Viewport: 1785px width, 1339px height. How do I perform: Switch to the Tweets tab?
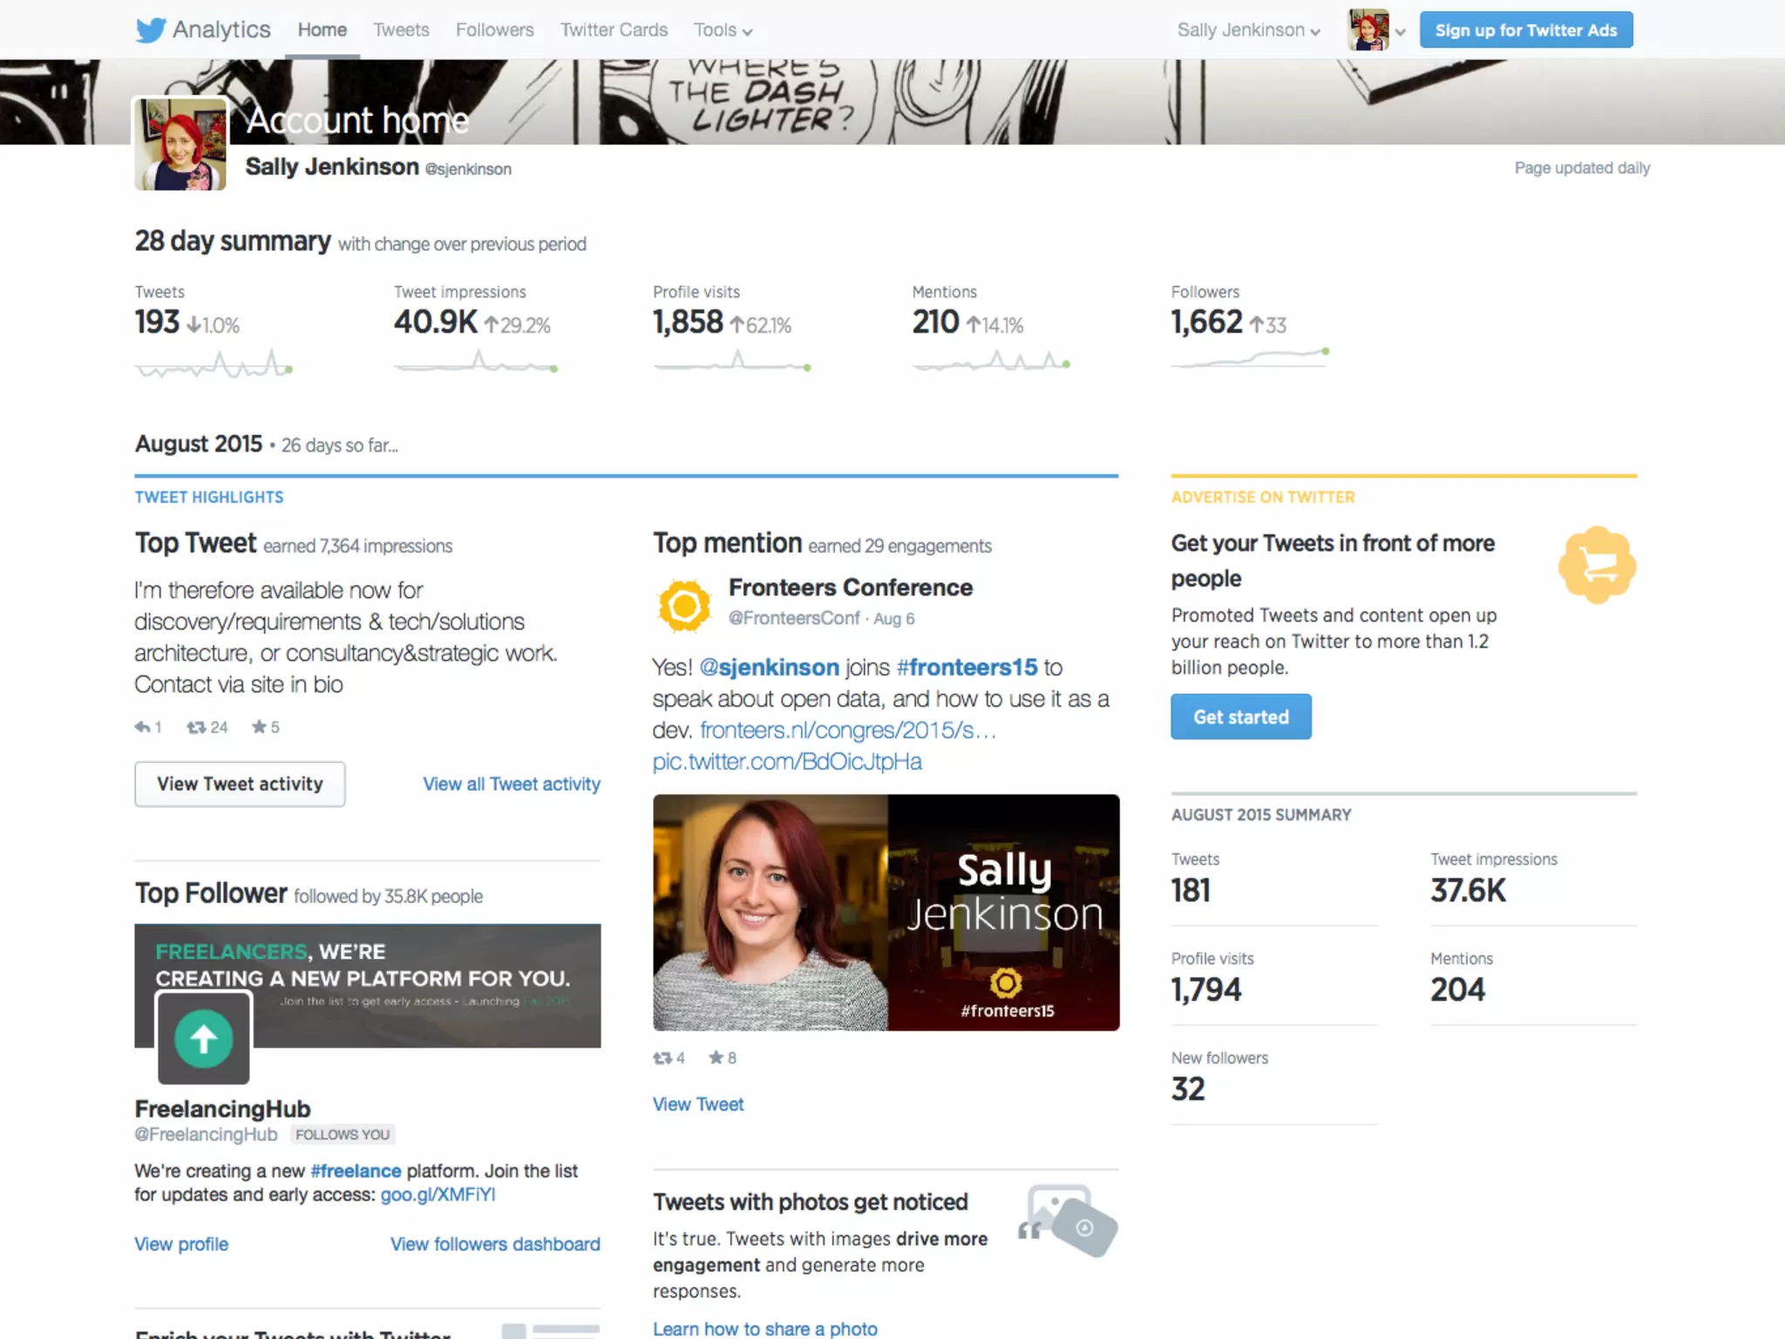coord(401,30)
